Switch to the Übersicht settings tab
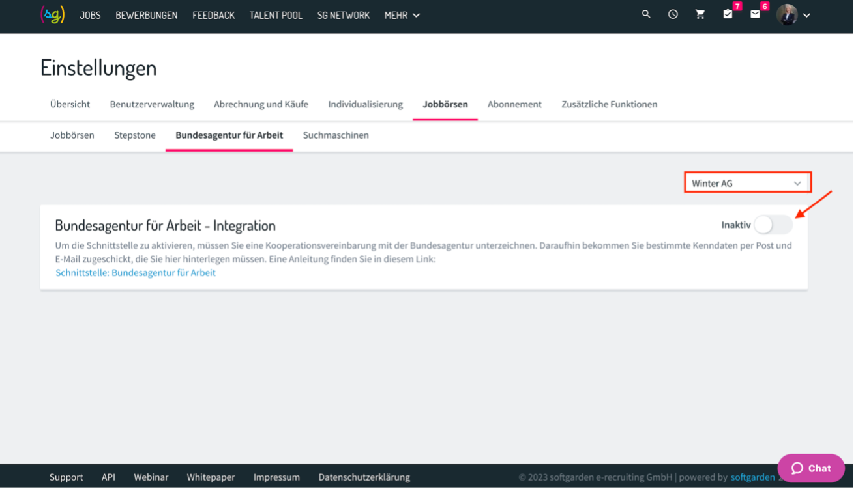Image resolution: width=856 pixels, height=489 pixels. (70, 105)
